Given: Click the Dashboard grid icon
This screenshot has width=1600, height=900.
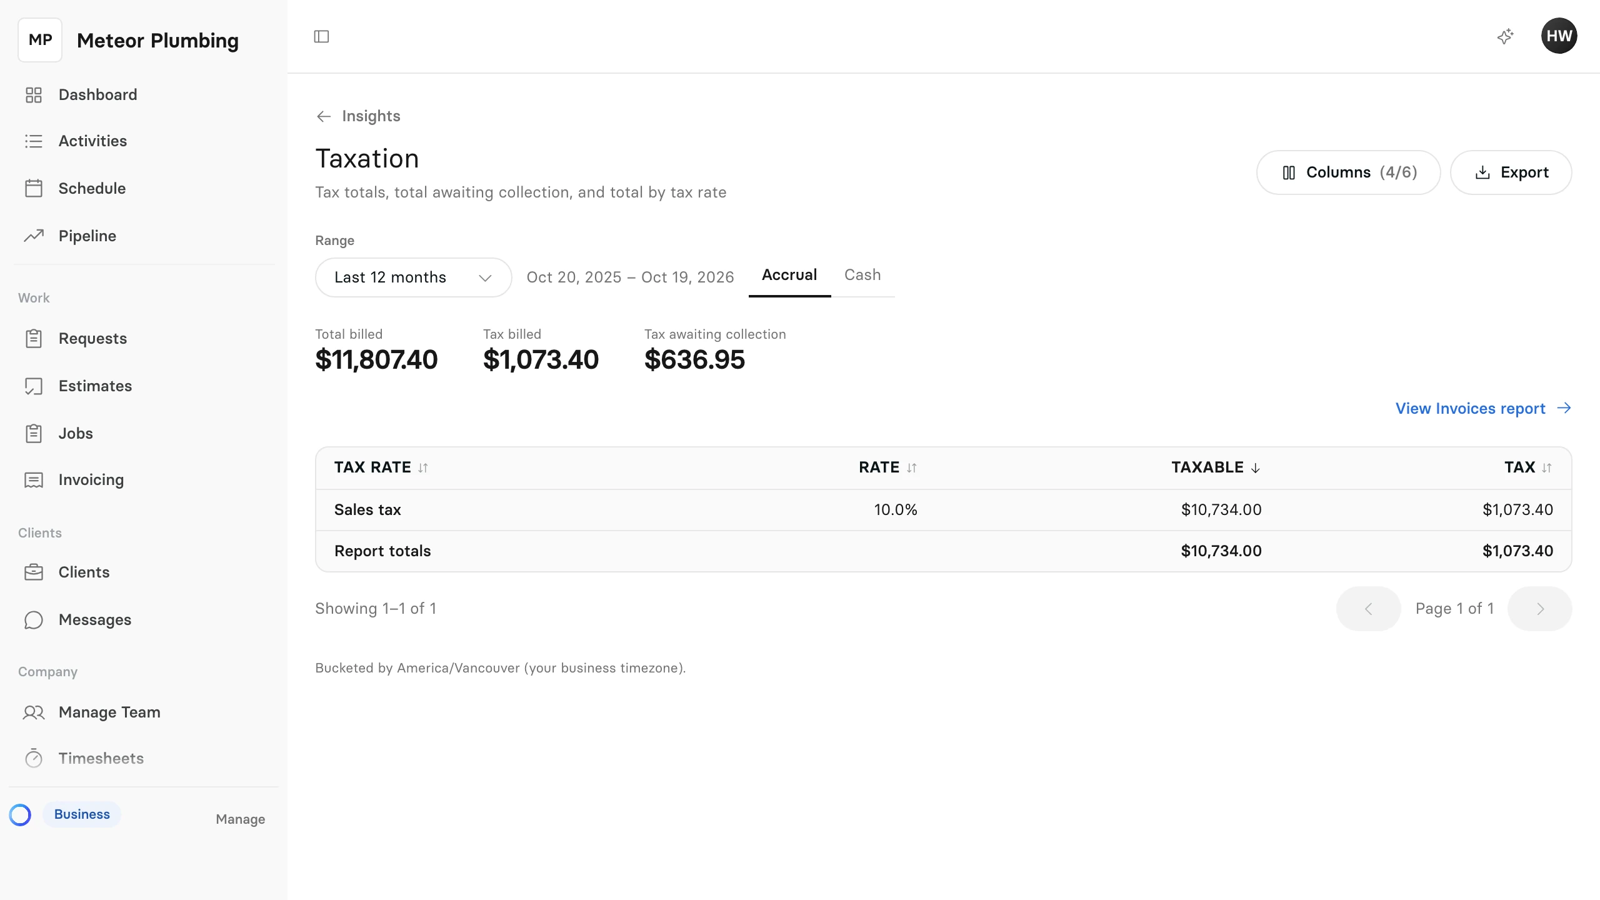Looking at the screenshot, I should pyautogui.click(x=34, y=95).
